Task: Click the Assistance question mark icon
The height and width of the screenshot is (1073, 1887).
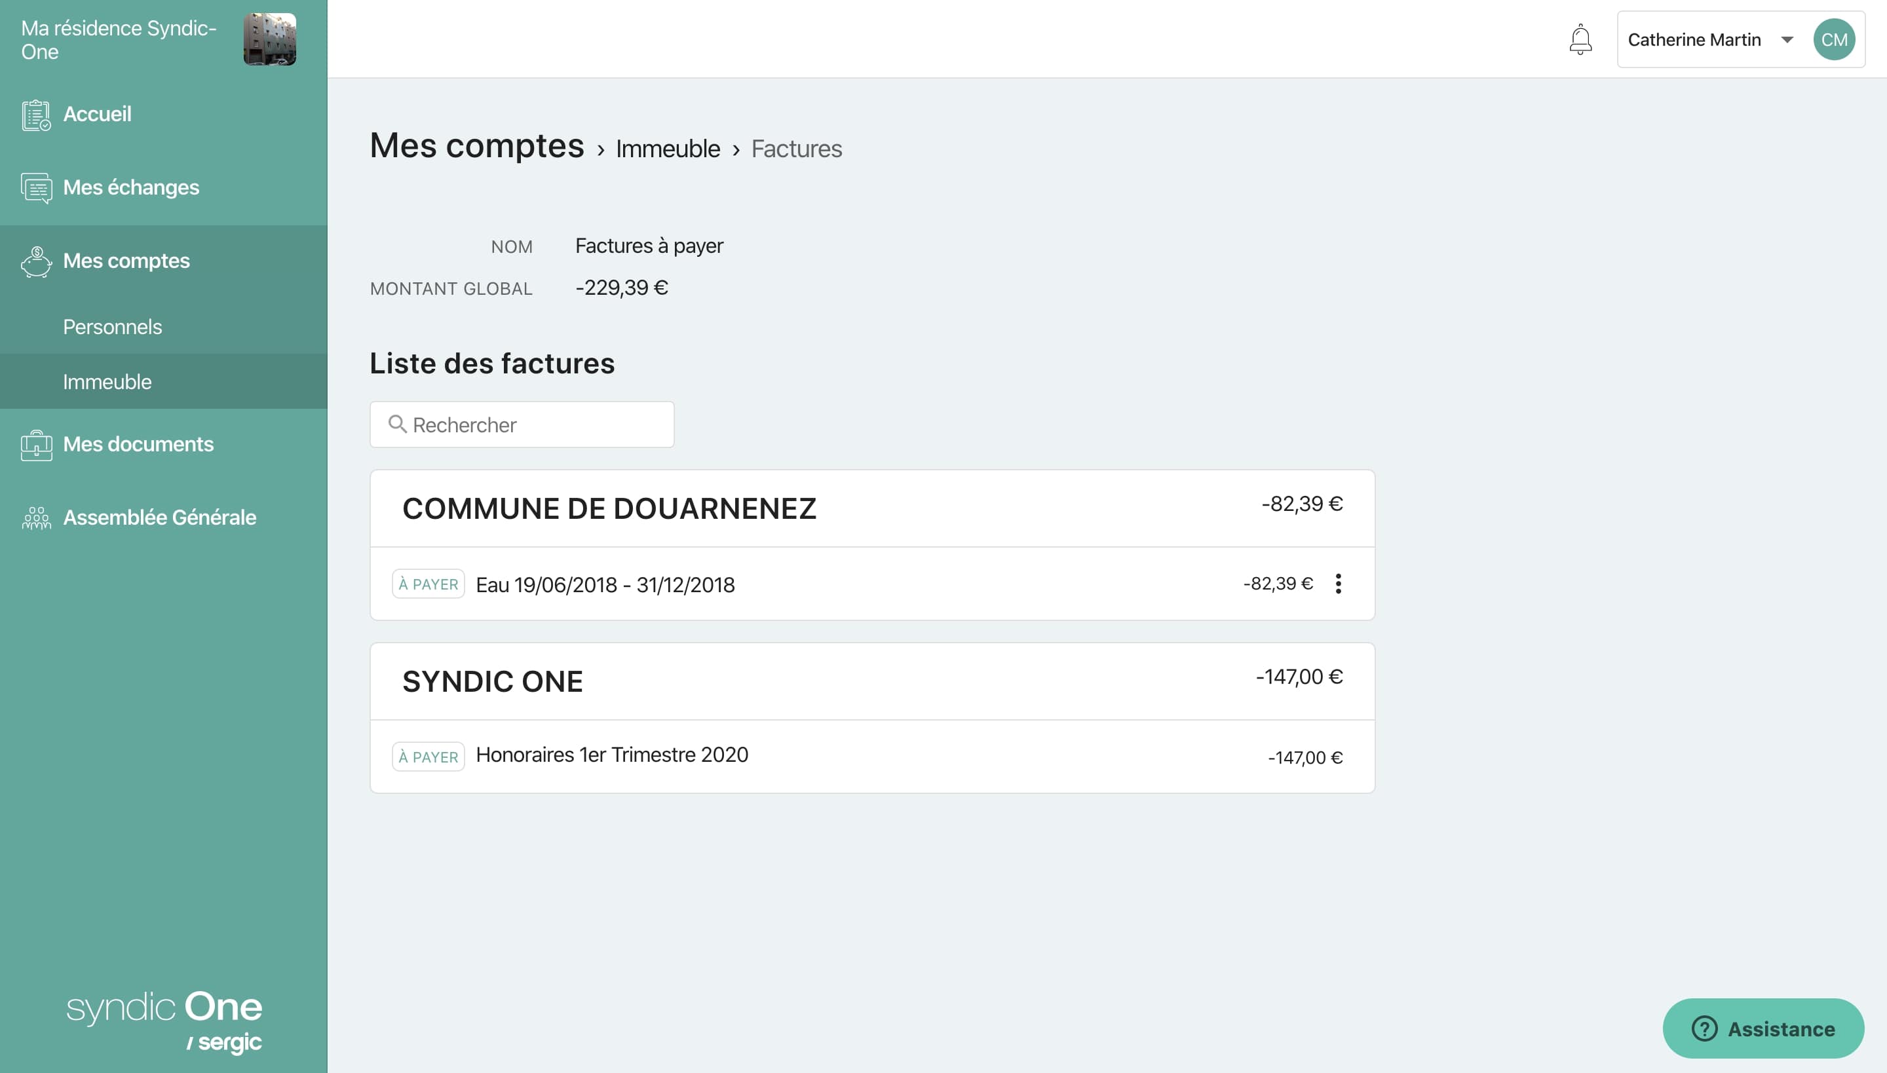Action: [x=1704, y=1028]
